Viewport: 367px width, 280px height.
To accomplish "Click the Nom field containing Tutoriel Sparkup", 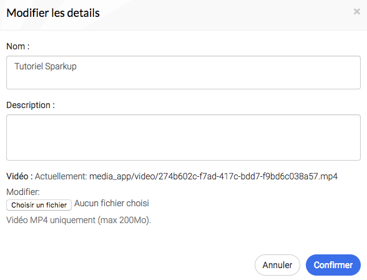I will [183, 72].
